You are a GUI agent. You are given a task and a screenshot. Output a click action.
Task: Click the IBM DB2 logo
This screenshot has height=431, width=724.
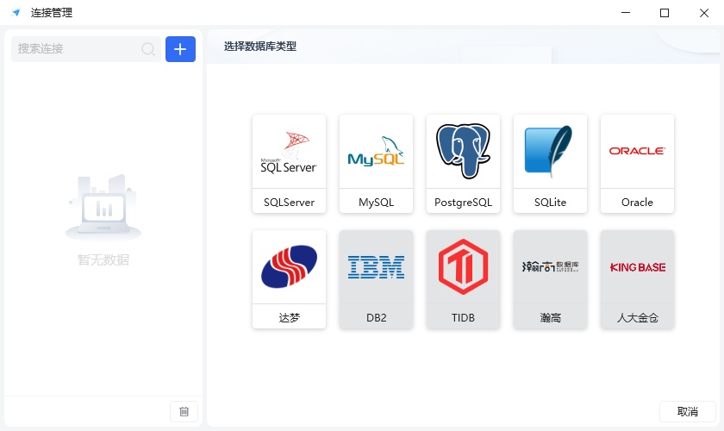376,267
